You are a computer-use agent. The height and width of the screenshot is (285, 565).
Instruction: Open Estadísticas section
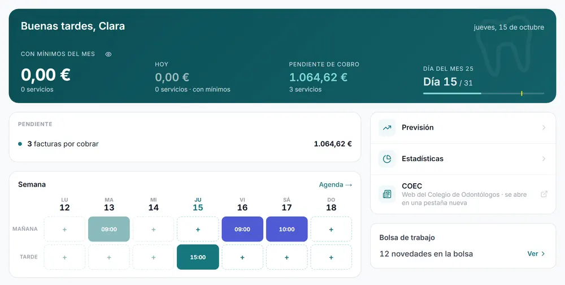[463, 159]
